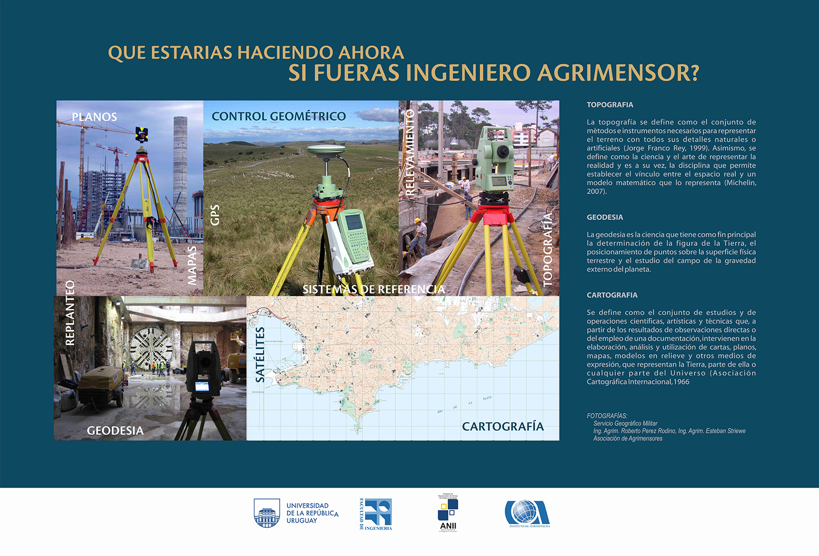This screenshot has height=556, width=819.
Task: Click the 'FOTOGRAFÍAS:' credits heading
Action: pos(607,416)
